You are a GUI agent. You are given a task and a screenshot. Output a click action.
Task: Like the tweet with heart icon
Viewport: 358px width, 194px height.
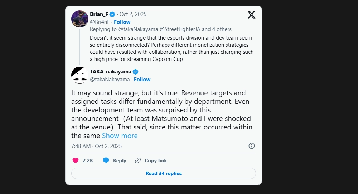(x=76, y=160)
